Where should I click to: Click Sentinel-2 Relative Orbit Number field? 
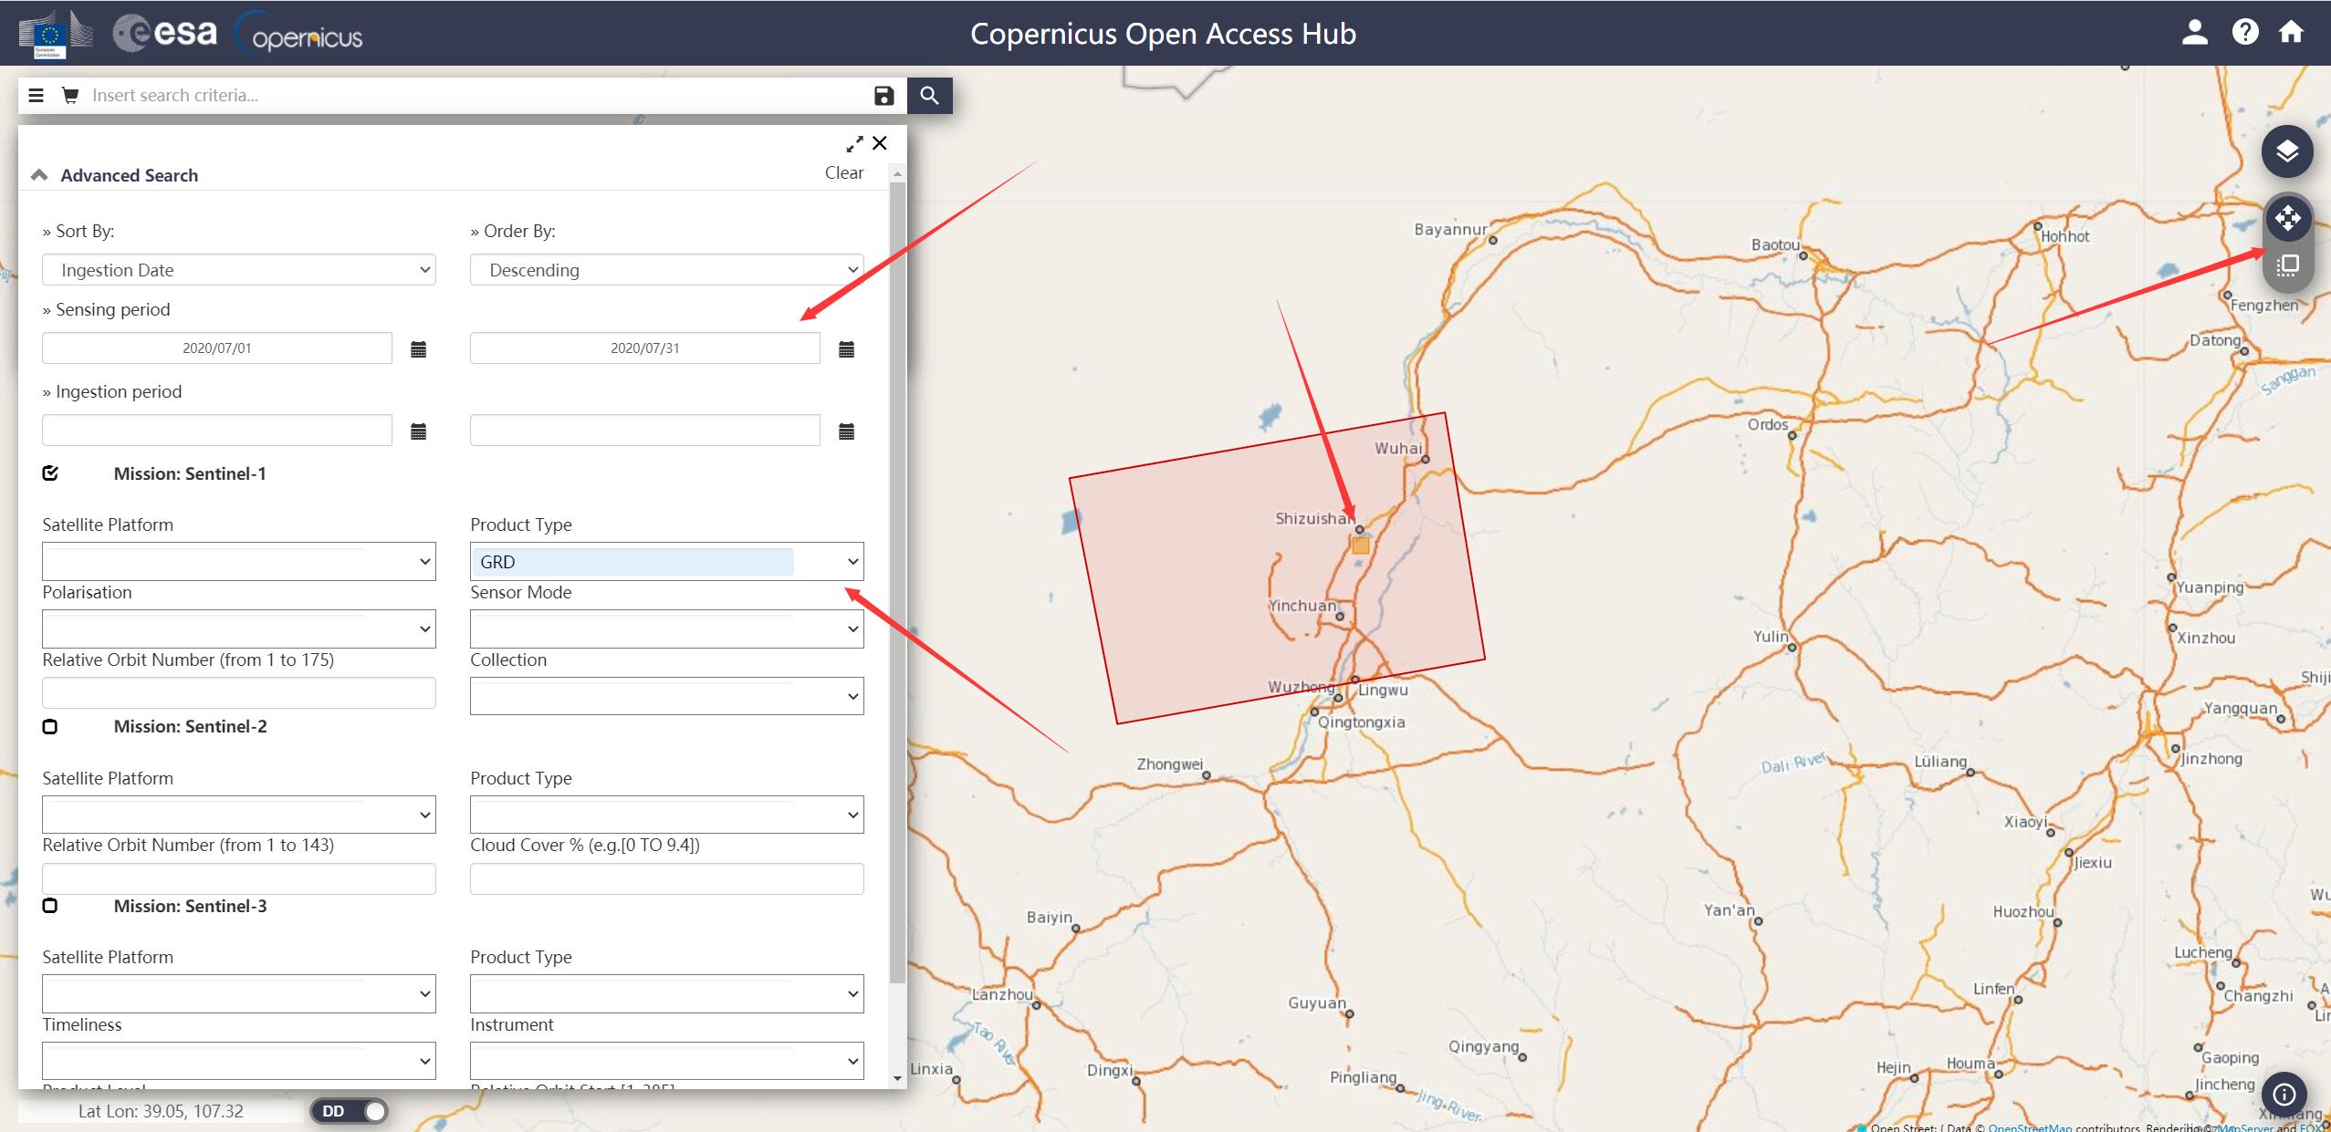(x=239, y=878)
